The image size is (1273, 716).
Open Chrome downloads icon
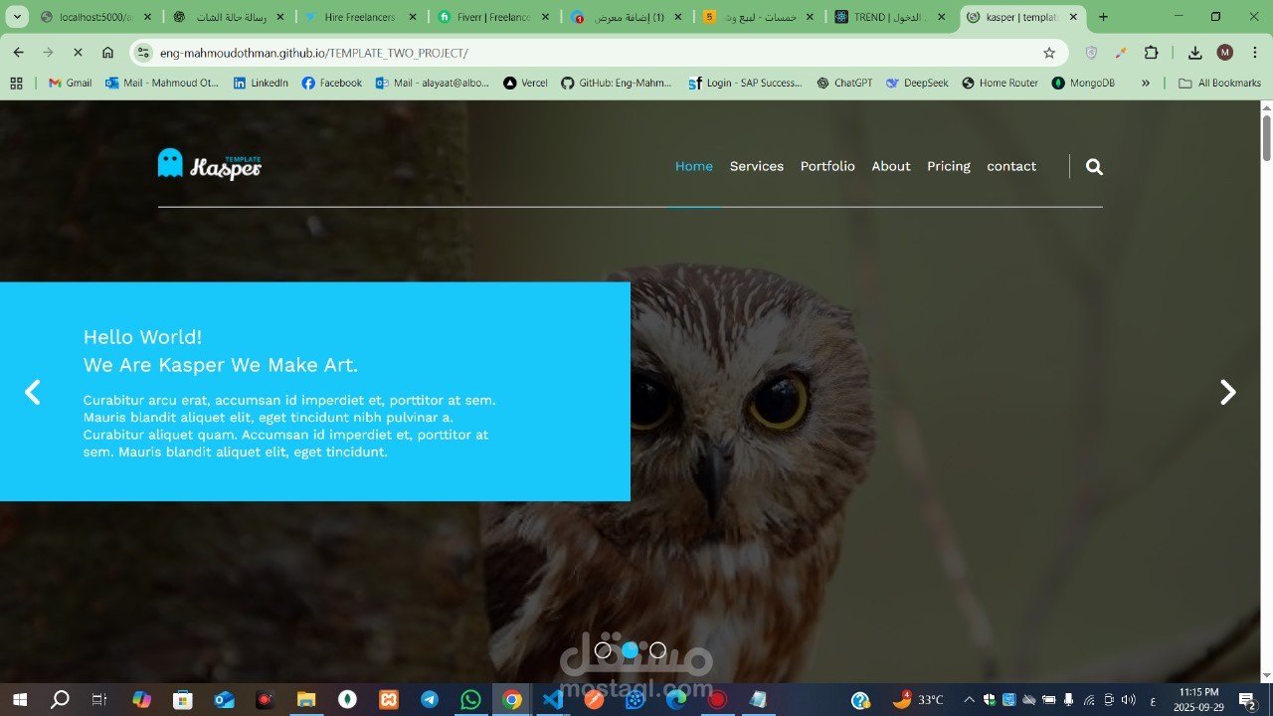1195,53
